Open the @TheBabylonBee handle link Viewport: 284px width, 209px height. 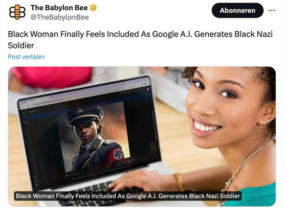coord(59,17)
